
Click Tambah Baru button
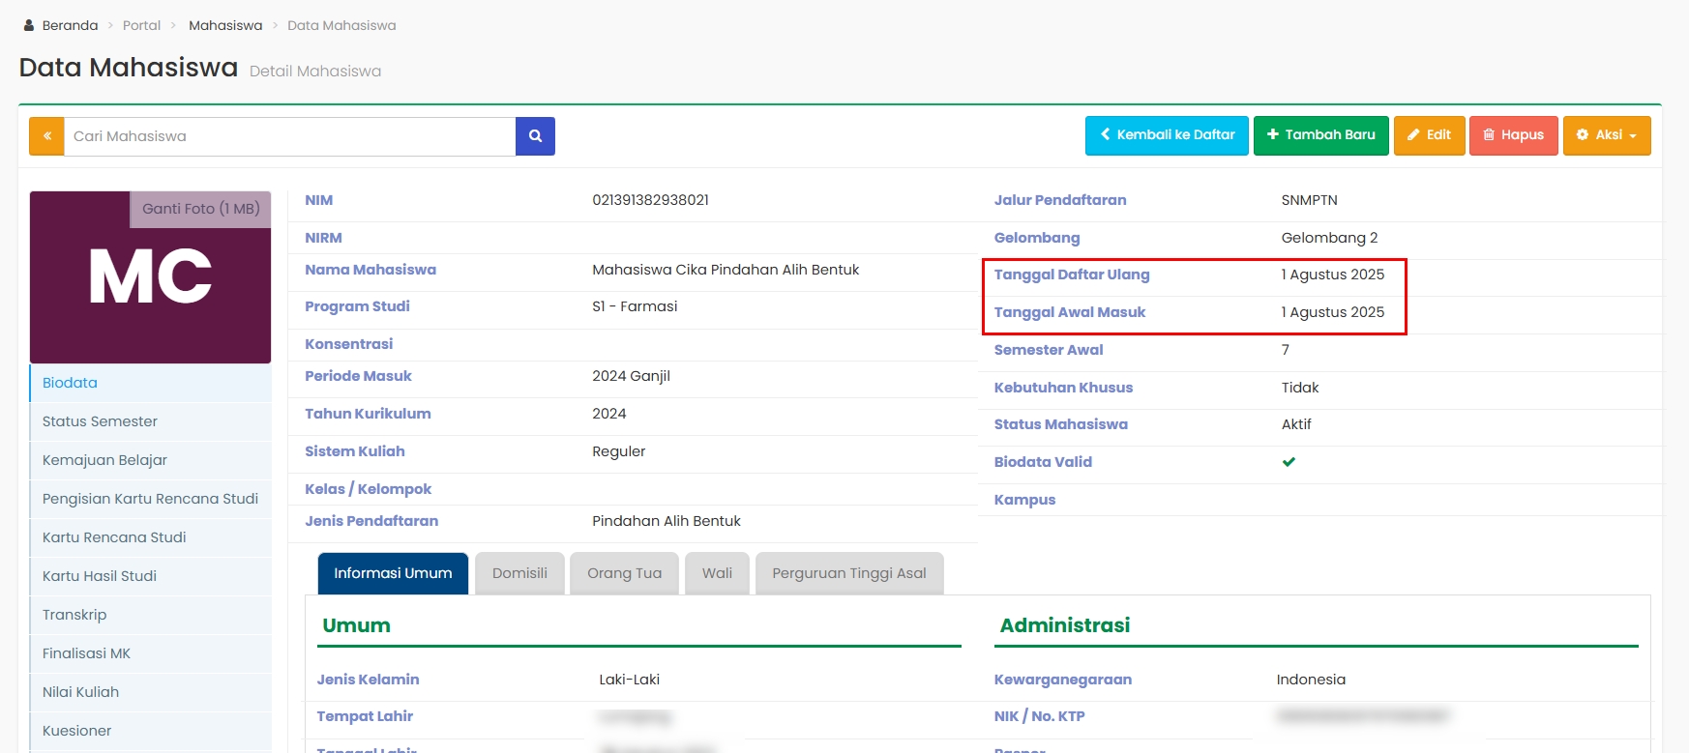pos(1320,135)
